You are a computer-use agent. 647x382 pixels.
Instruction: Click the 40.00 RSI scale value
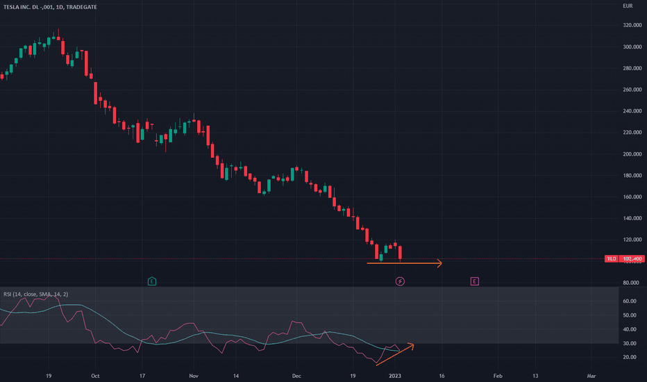629,329
